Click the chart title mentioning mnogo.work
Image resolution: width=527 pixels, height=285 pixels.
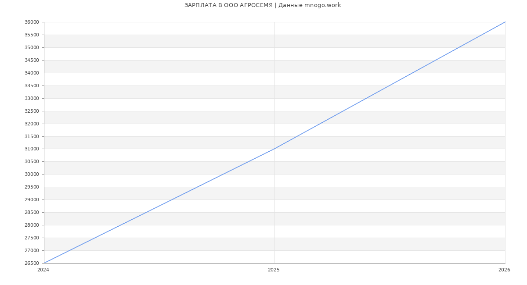(263, 5)
